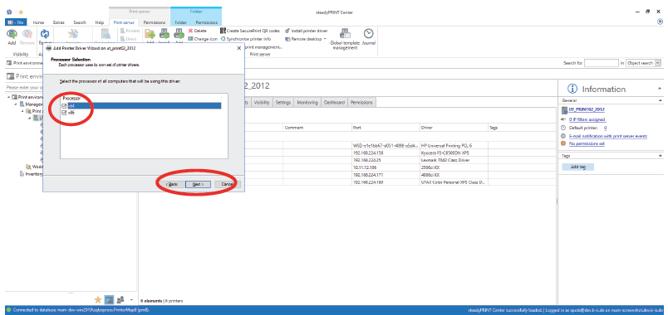This screenshot has width=668, height=315.
Task: Collapse the Tags section
Action: [660, 156]
